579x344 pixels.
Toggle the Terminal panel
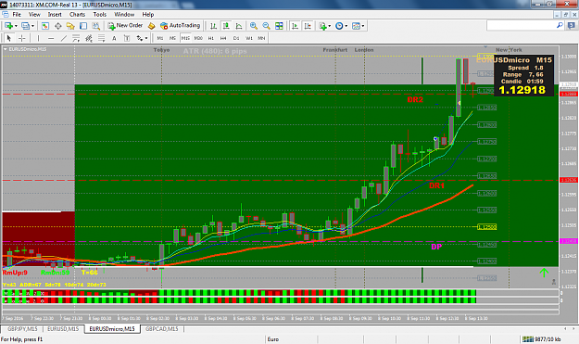pos(83,26)
